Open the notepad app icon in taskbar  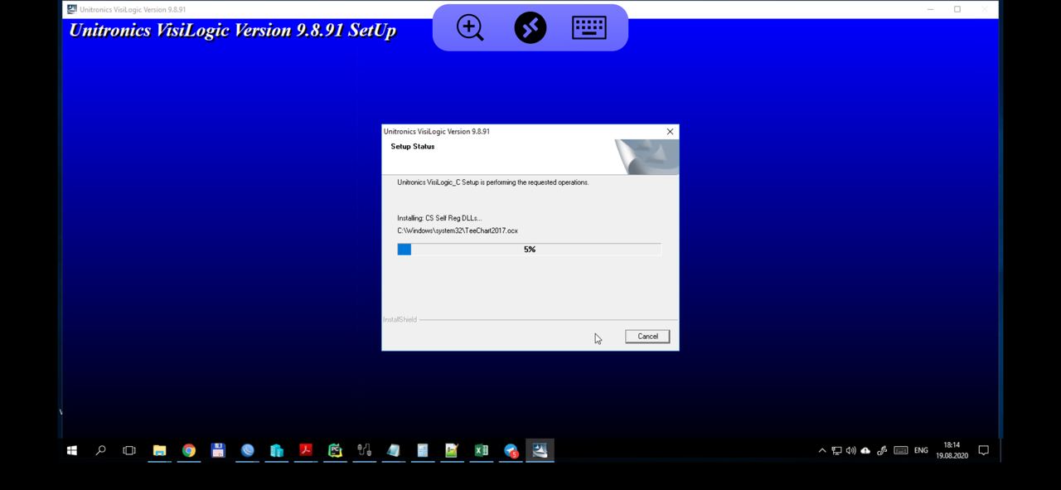tap(394, 450)
